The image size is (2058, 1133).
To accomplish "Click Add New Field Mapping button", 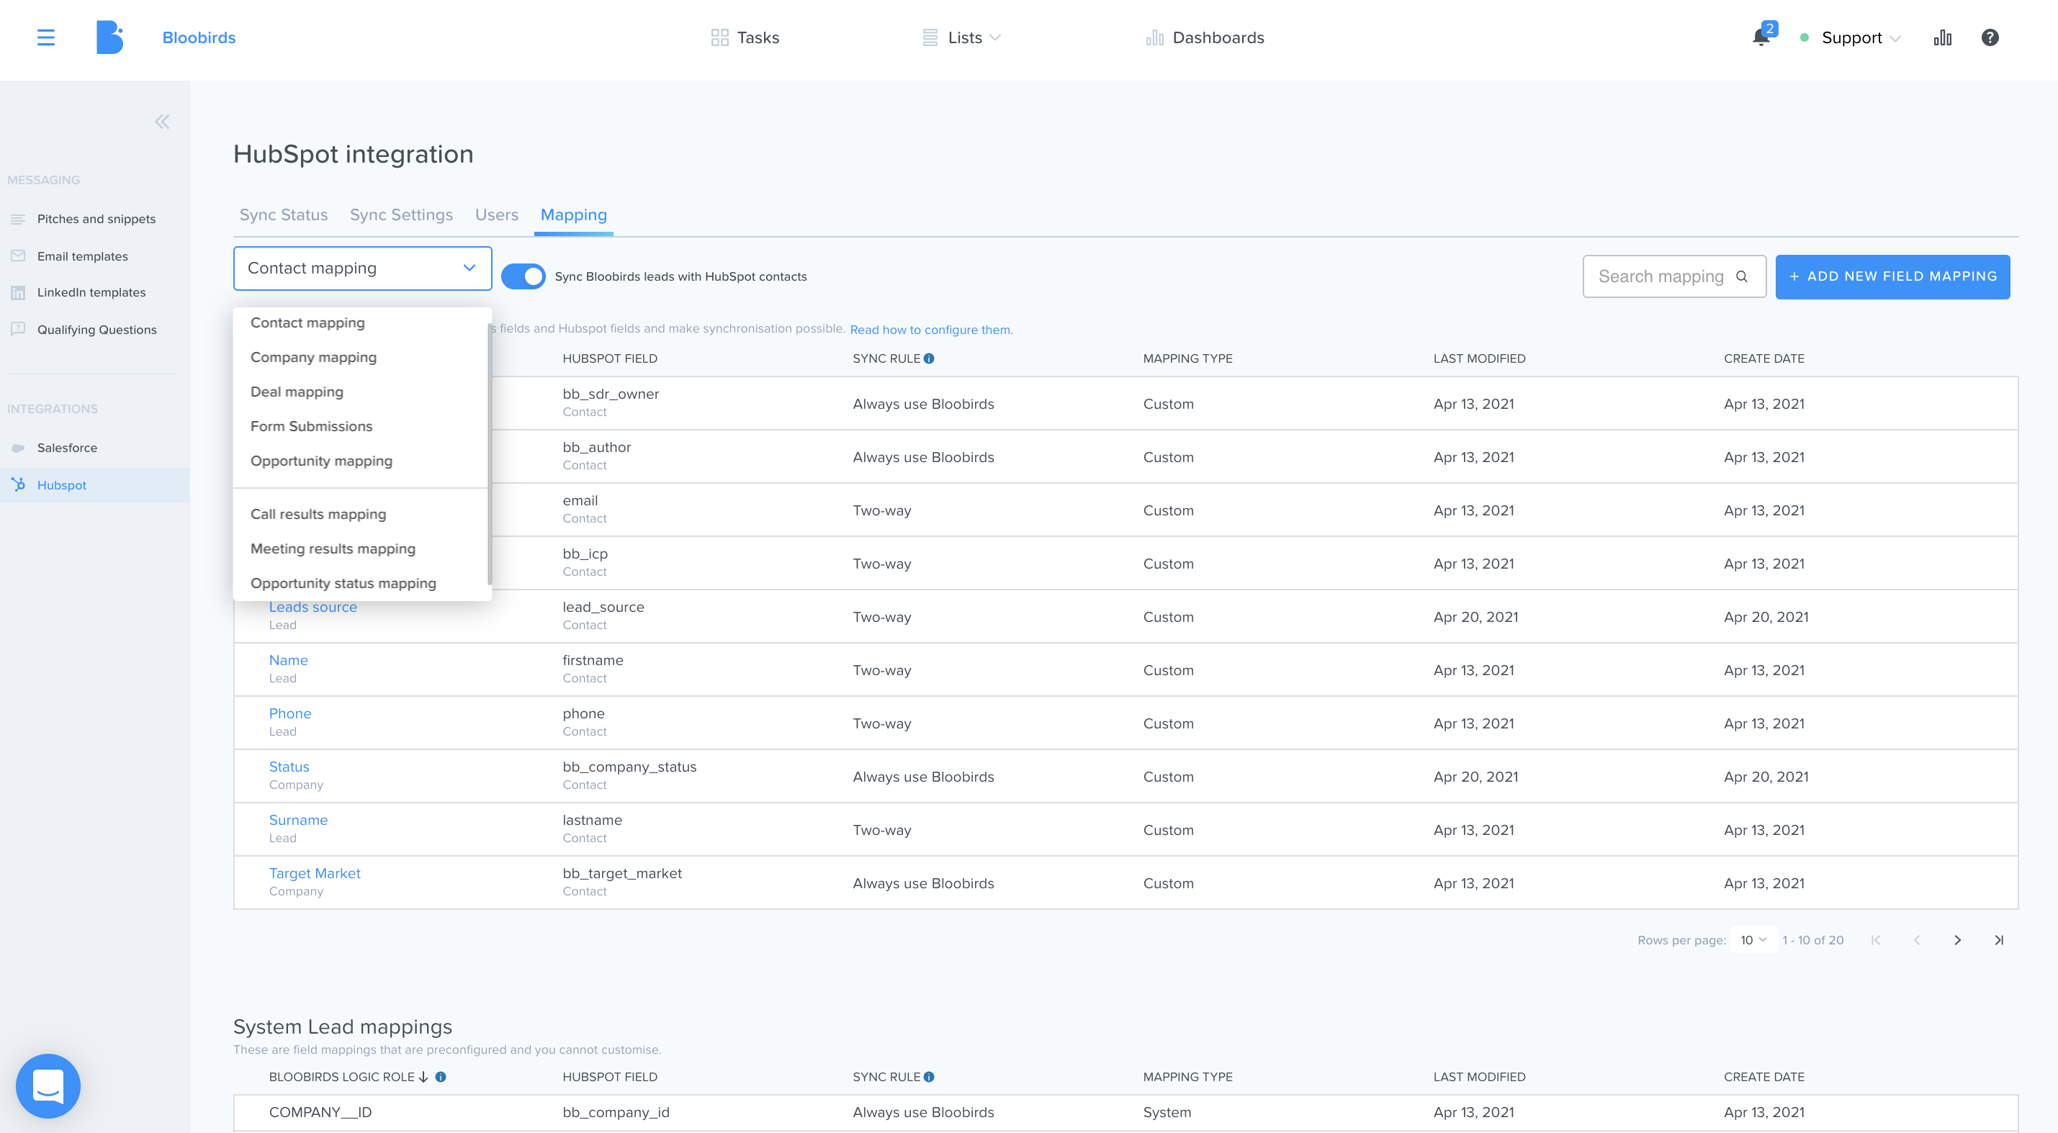I will (x=1892, y=276).
